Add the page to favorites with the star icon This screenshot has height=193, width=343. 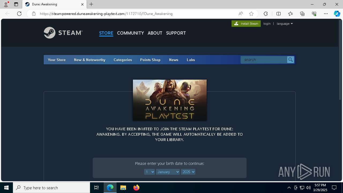point(251,14)
